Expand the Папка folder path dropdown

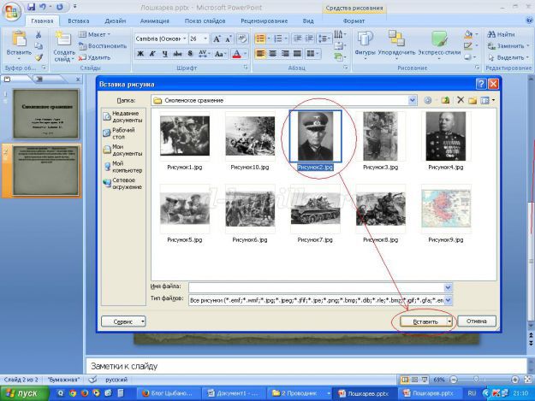[x=413, y=100]
